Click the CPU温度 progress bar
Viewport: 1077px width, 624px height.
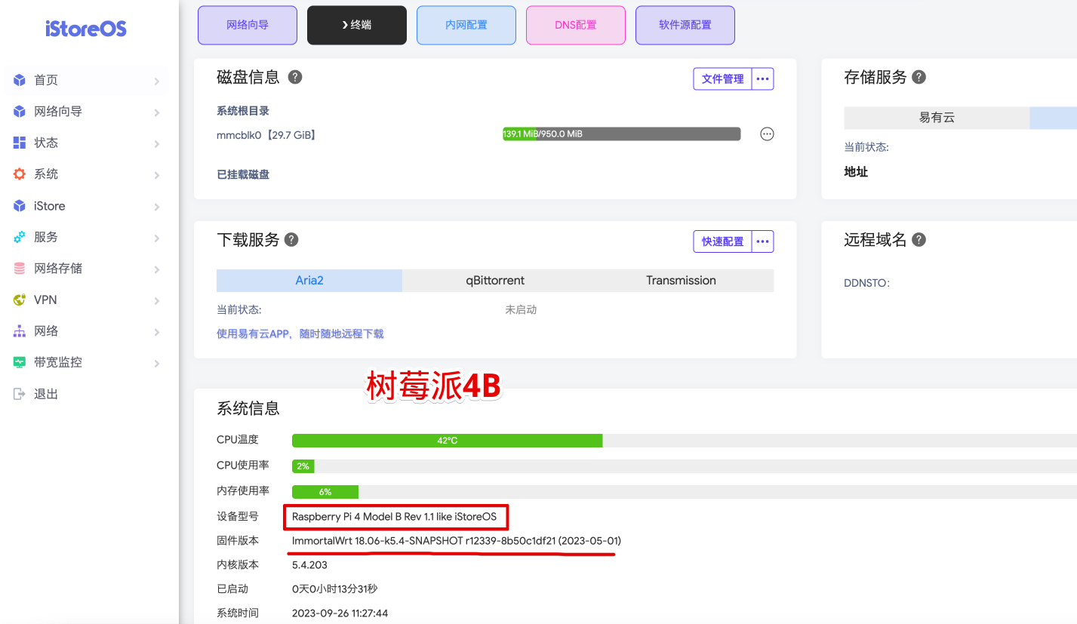447,440
